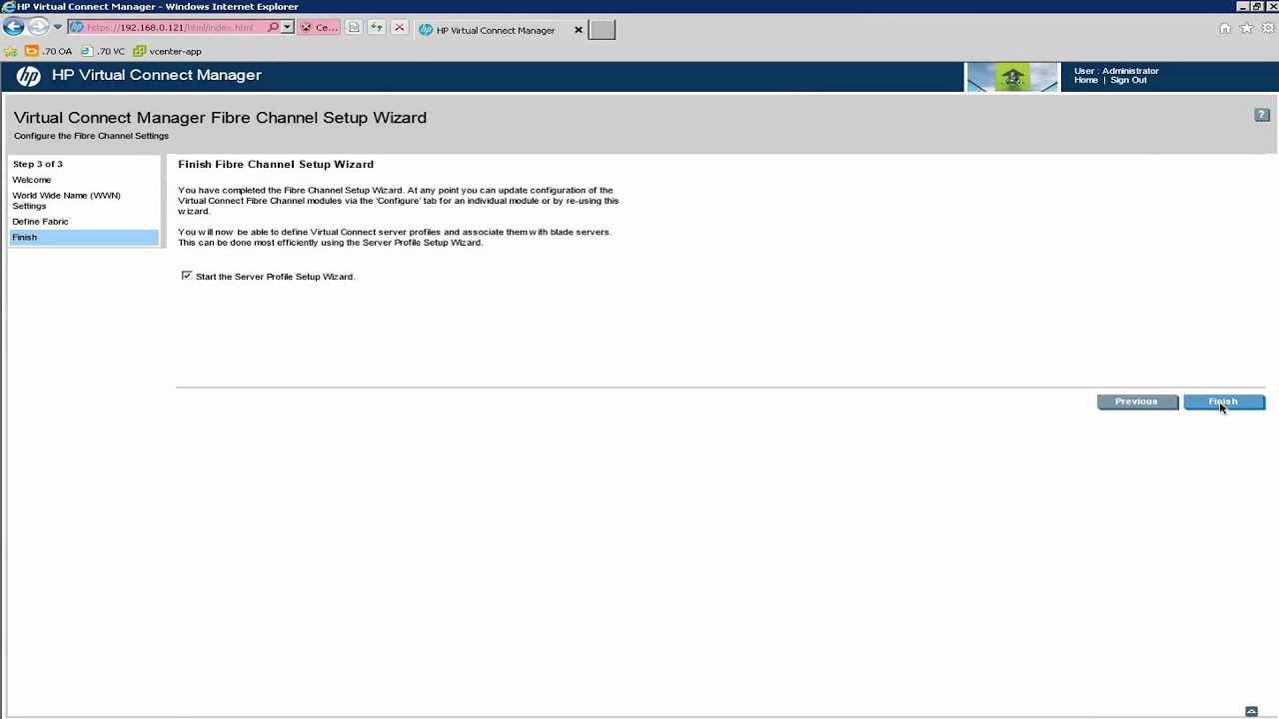
Task: Click the Finish button
Action: tap(1224, 401)
